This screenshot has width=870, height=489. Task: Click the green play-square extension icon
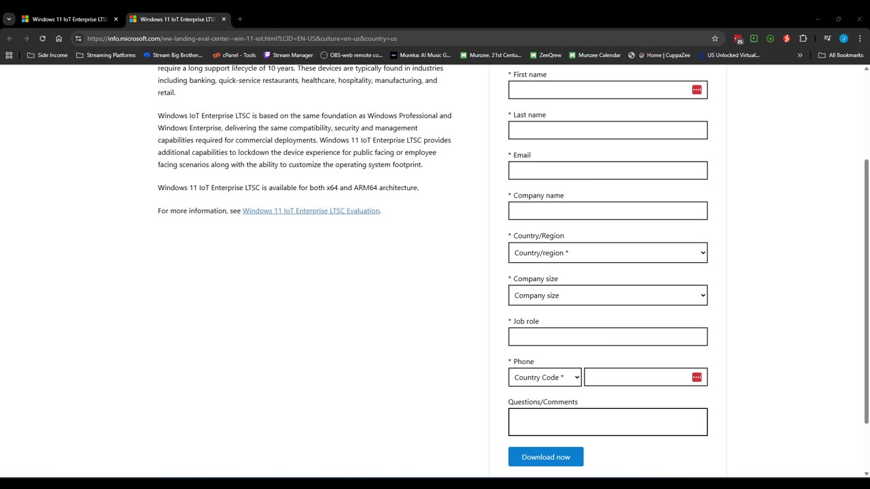[754, 39]
